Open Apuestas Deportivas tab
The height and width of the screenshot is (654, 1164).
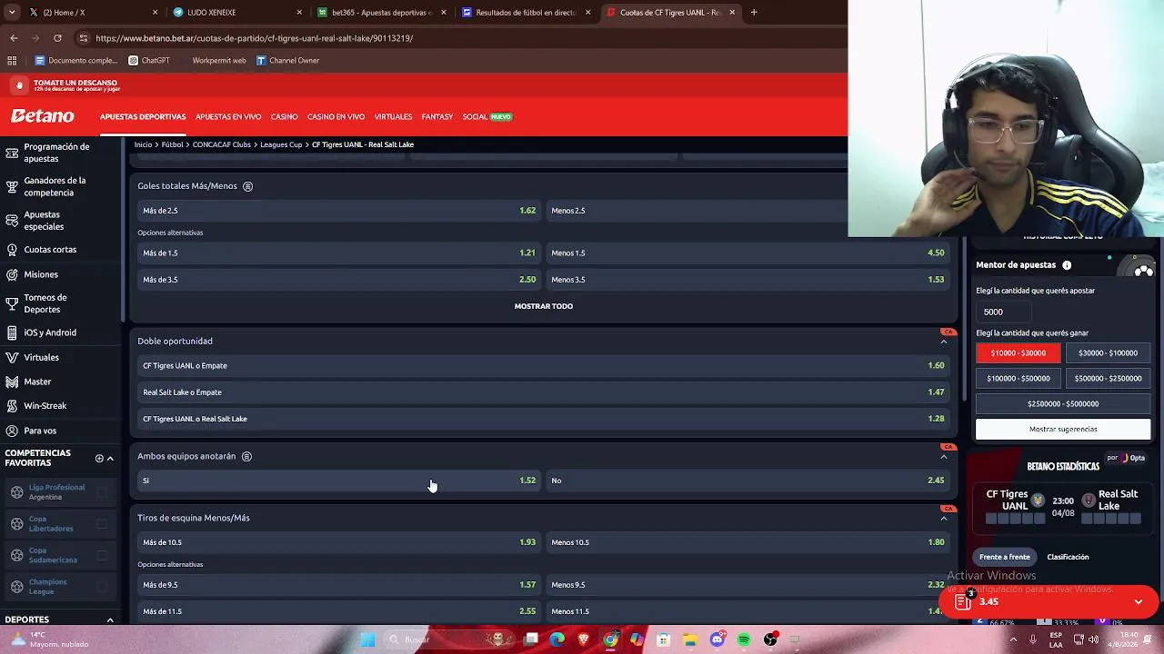[x=143, y=117]
